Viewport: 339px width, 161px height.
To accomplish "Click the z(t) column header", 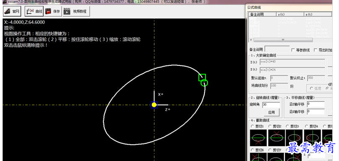I will (290, 14).
